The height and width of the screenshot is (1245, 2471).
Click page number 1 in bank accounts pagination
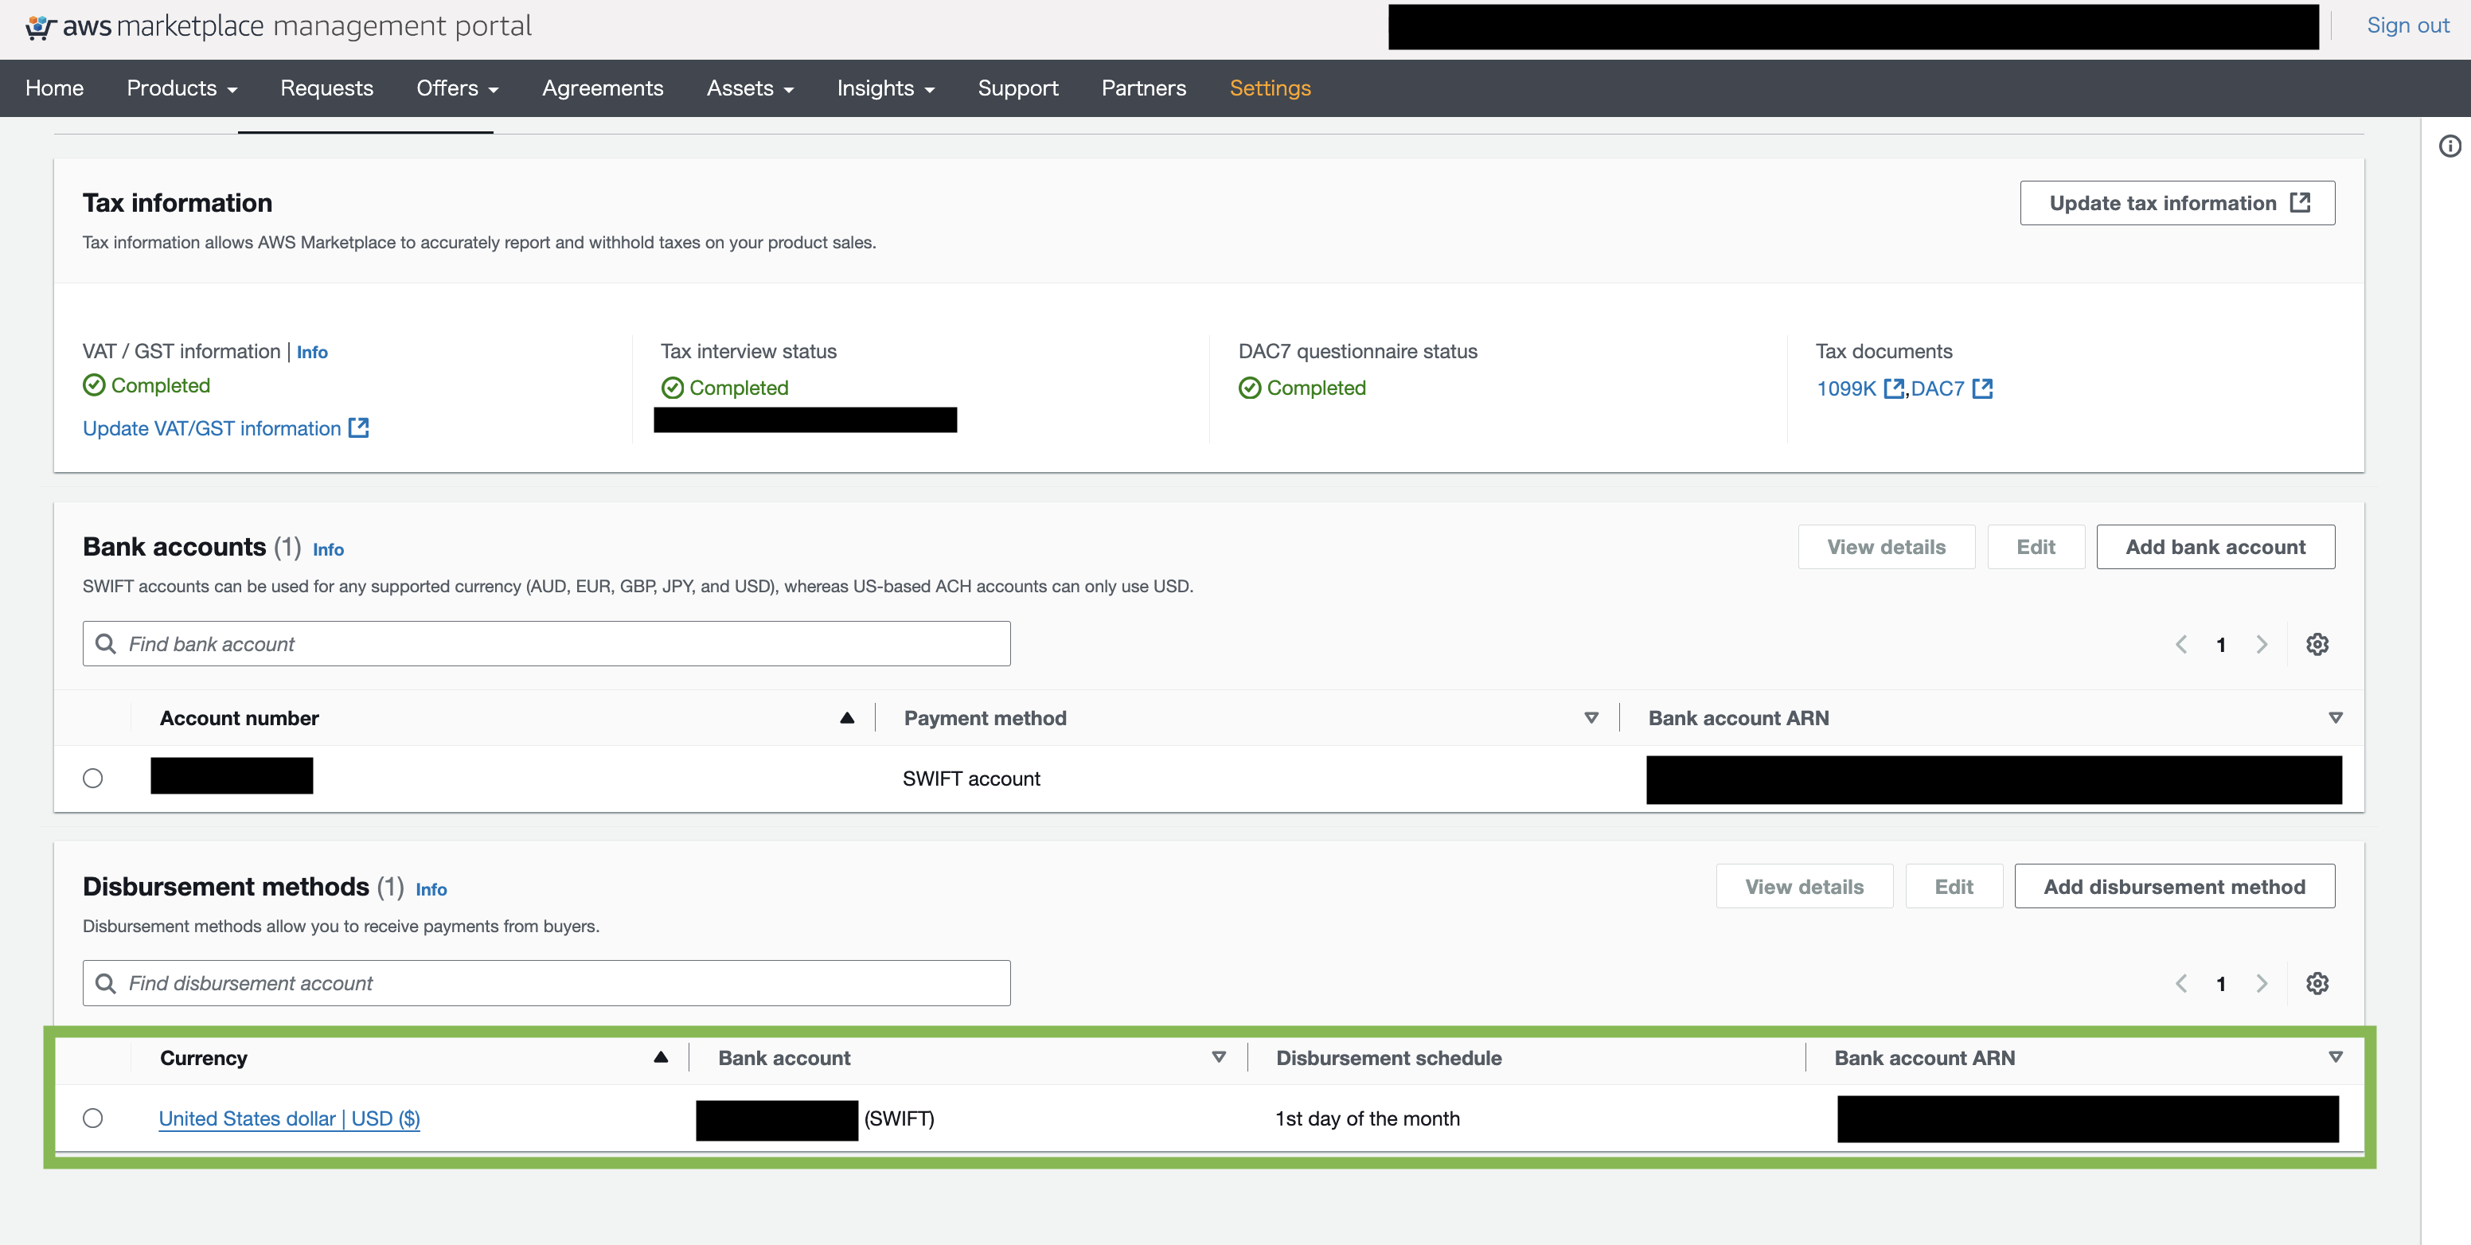click(2221, 645)
